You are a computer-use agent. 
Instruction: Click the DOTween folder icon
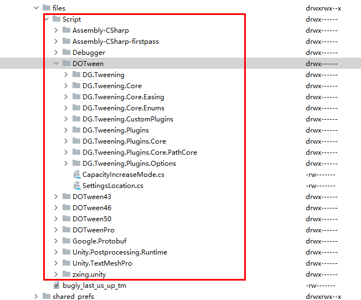(x=66, y=63)
